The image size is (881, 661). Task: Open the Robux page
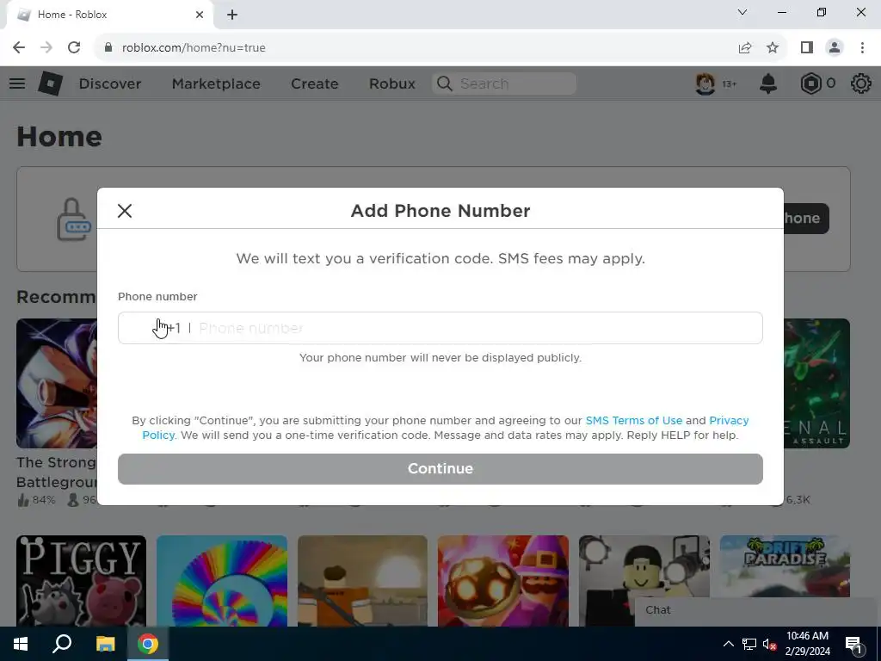392,83
